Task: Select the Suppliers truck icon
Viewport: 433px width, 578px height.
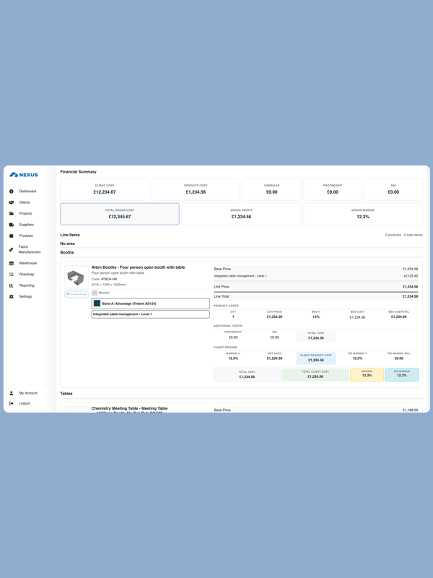Action: pyautogui.click(x=12, y=225)
